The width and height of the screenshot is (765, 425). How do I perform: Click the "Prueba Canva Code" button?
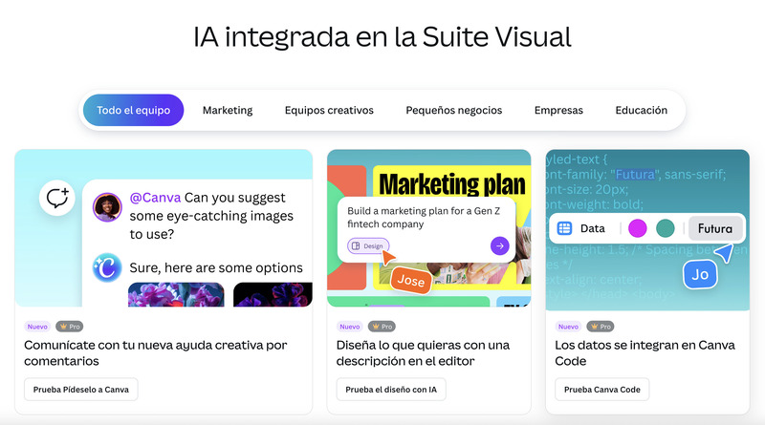(x=602, y=390)
